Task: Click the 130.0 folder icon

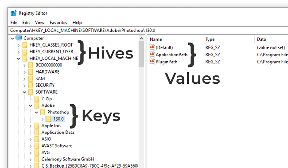Action: 49,119
